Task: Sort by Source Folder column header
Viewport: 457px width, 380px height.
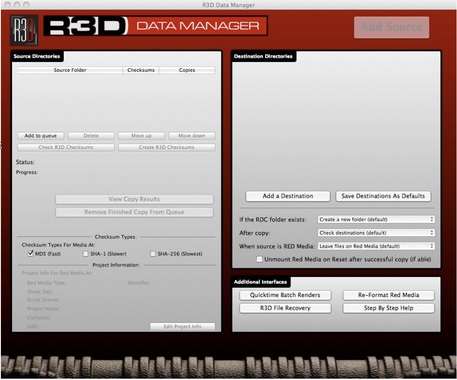Action: 70,70
